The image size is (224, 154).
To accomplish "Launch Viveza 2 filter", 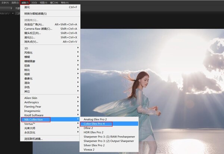I will pyautogui.click(x=109, y=150).
